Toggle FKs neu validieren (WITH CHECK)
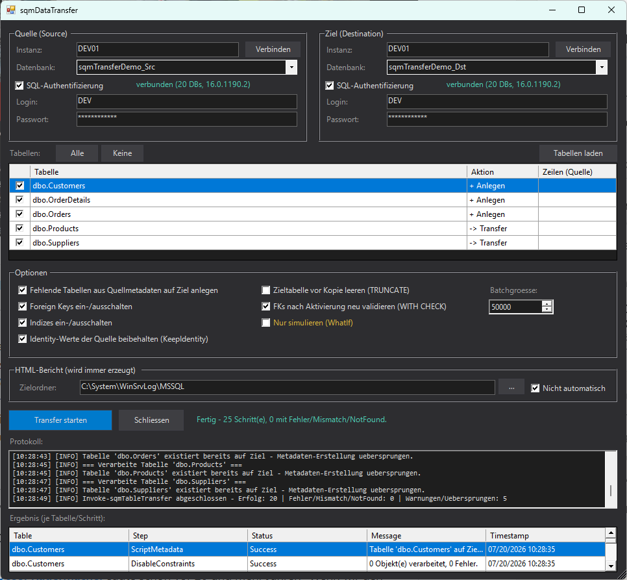627x580 pixels. pos(265,307)
